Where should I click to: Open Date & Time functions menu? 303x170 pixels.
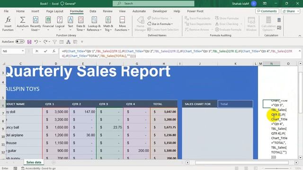click(x=80, y=24)
